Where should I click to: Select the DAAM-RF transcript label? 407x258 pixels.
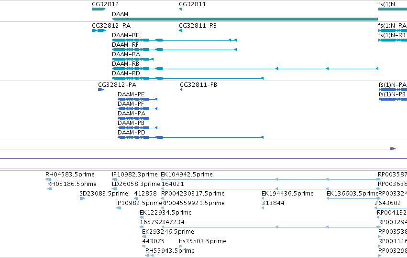pos(125,45)
